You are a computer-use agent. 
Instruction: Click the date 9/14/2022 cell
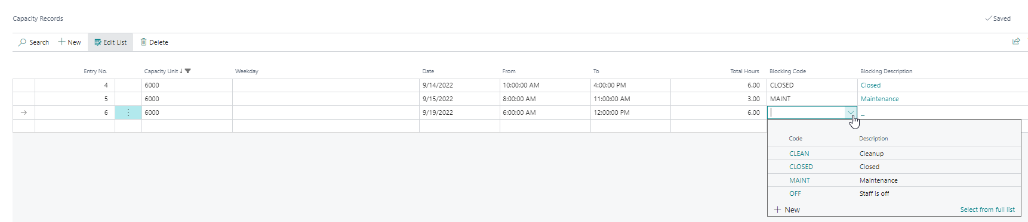point(460,85)
